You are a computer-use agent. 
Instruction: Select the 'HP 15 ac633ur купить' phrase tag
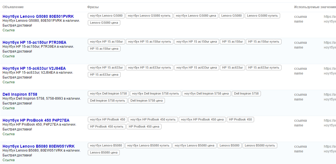[x=264, y=68]
